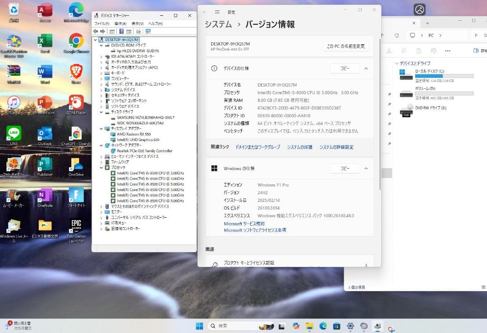The height and width of the screenshot is (333, 487).
Task: Click the Paste icon in File Explorer toolbar
Action: 418,50
